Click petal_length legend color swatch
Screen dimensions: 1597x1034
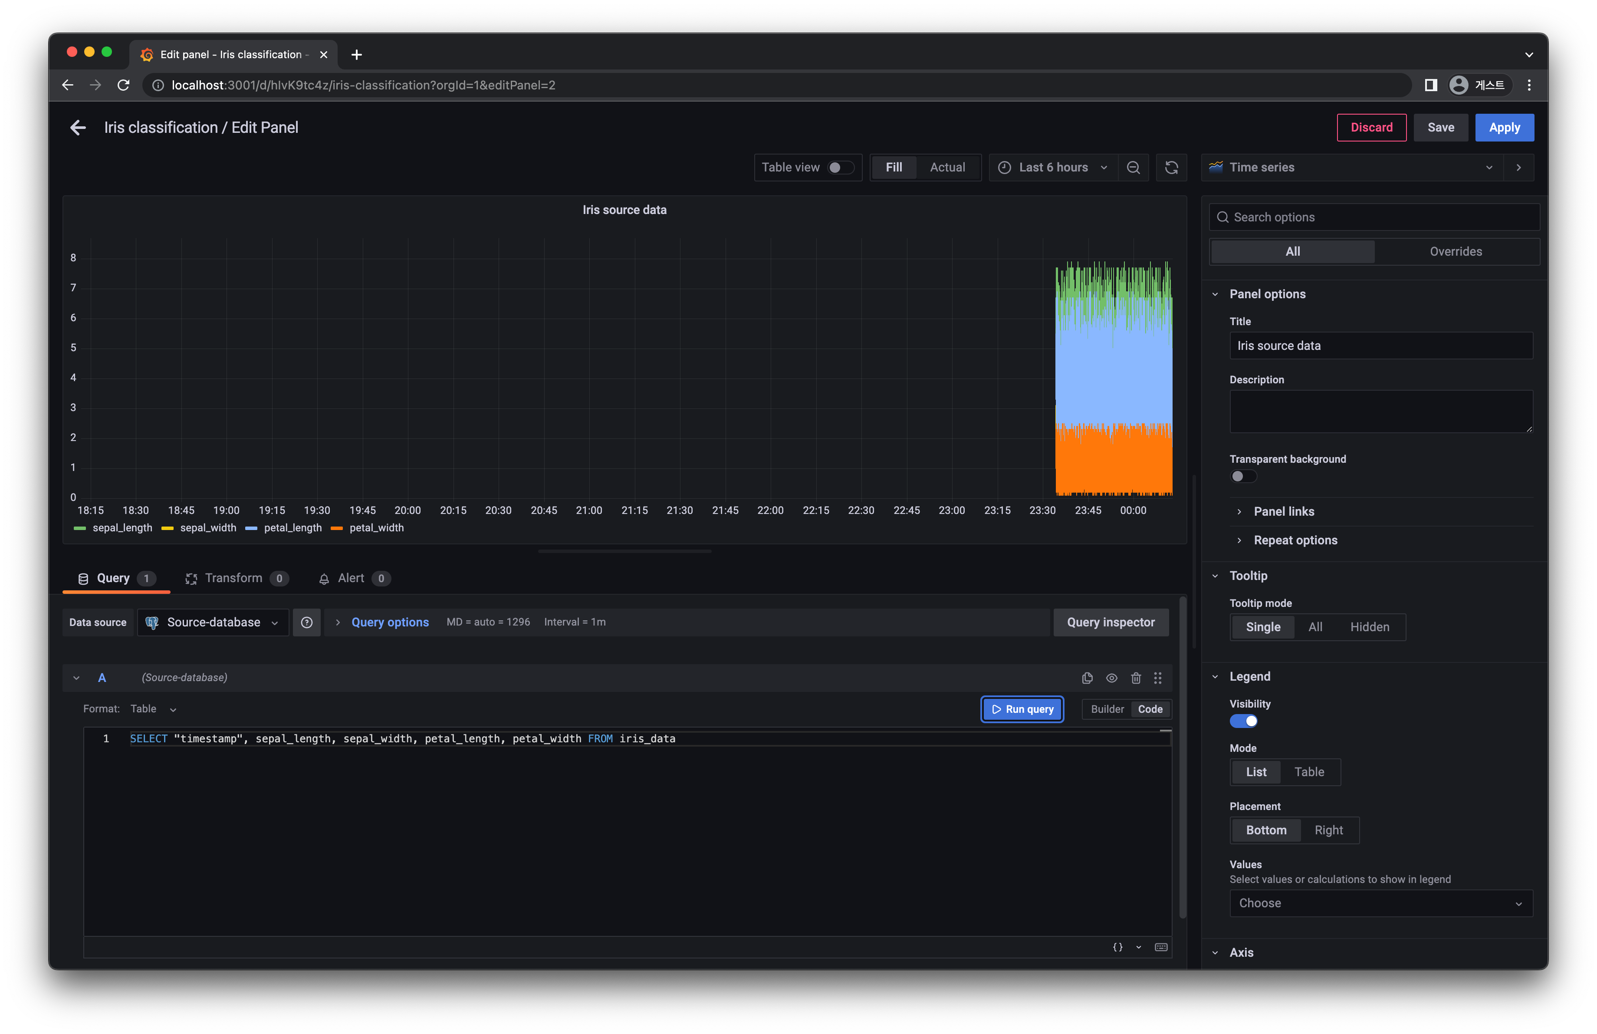251,529
